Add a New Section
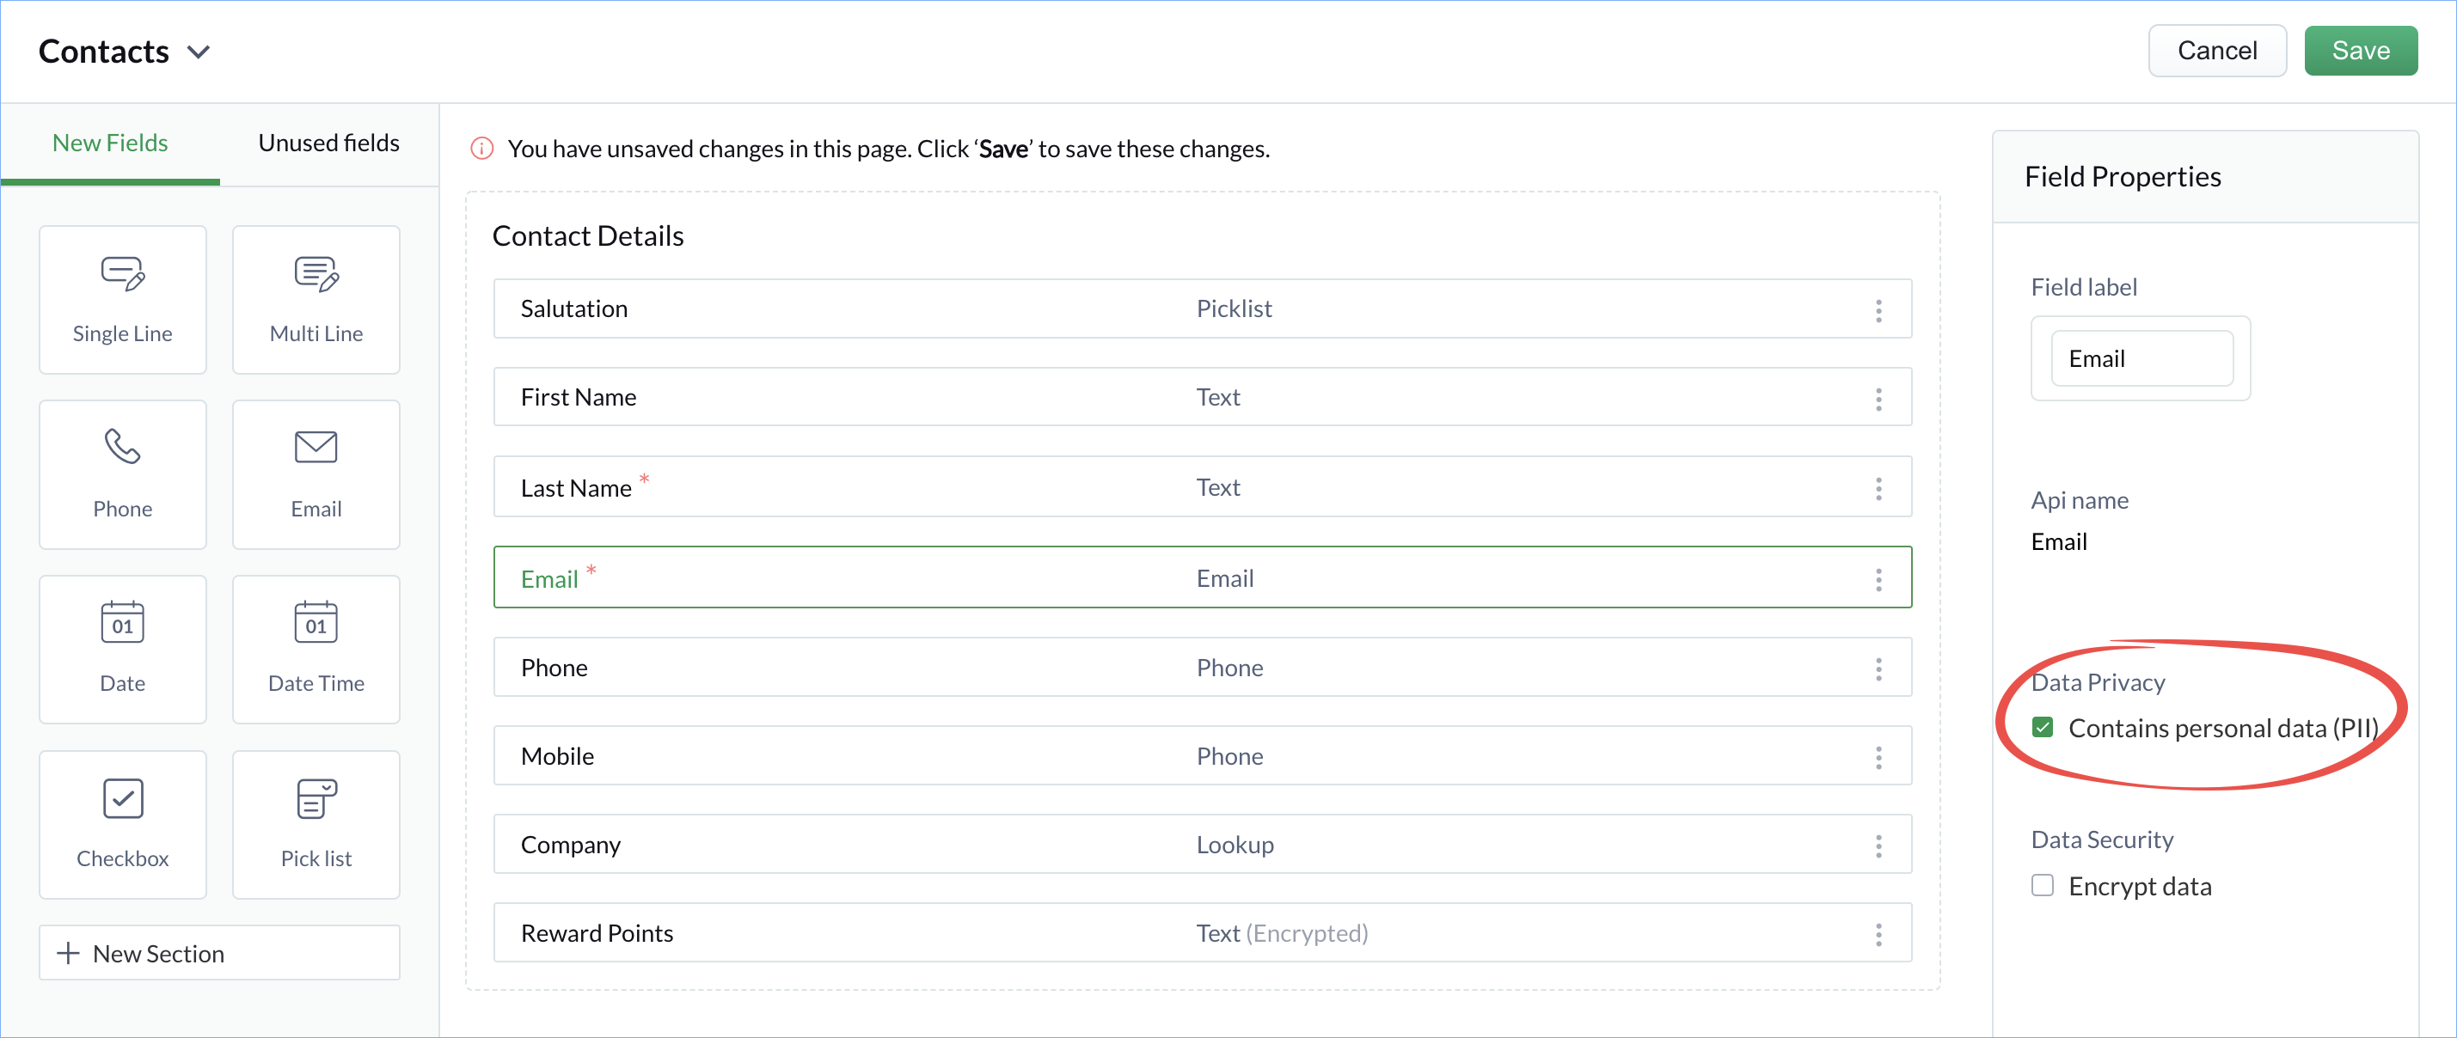This screenshot has width=2457, height=1038. tap(219, 953)
